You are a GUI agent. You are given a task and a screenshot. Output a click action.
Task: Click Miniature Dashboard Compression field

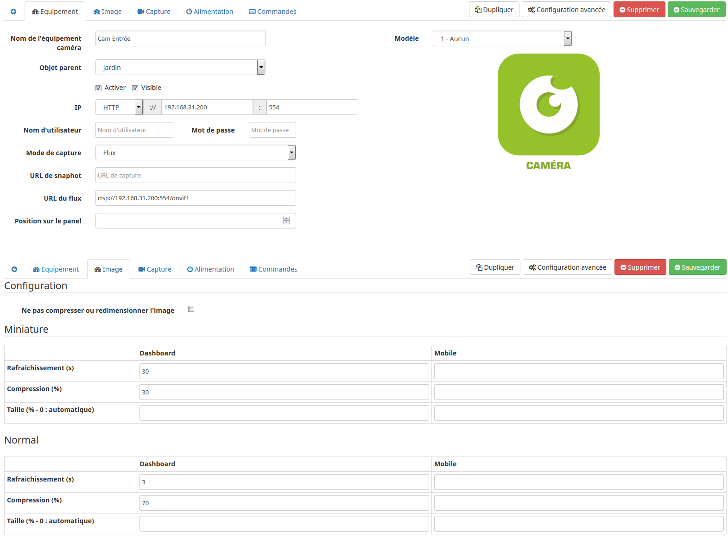284,392
